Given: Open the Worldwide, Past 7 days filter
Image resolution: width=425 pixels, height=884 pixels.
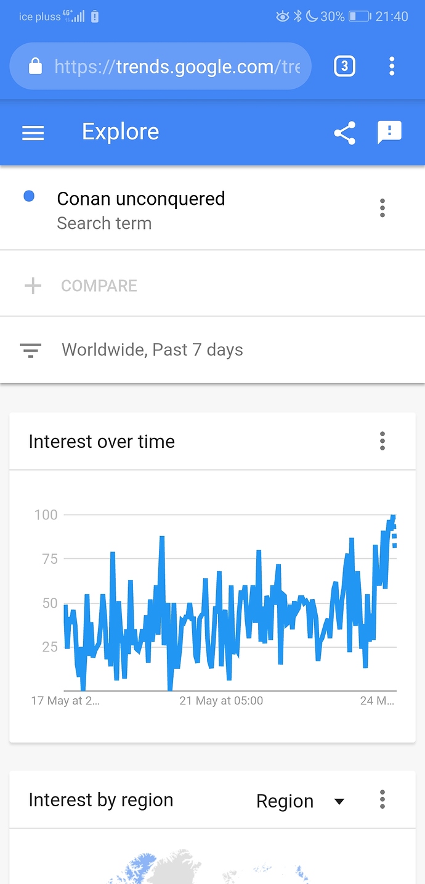Looking at the screenshot, I should [212, 350].
